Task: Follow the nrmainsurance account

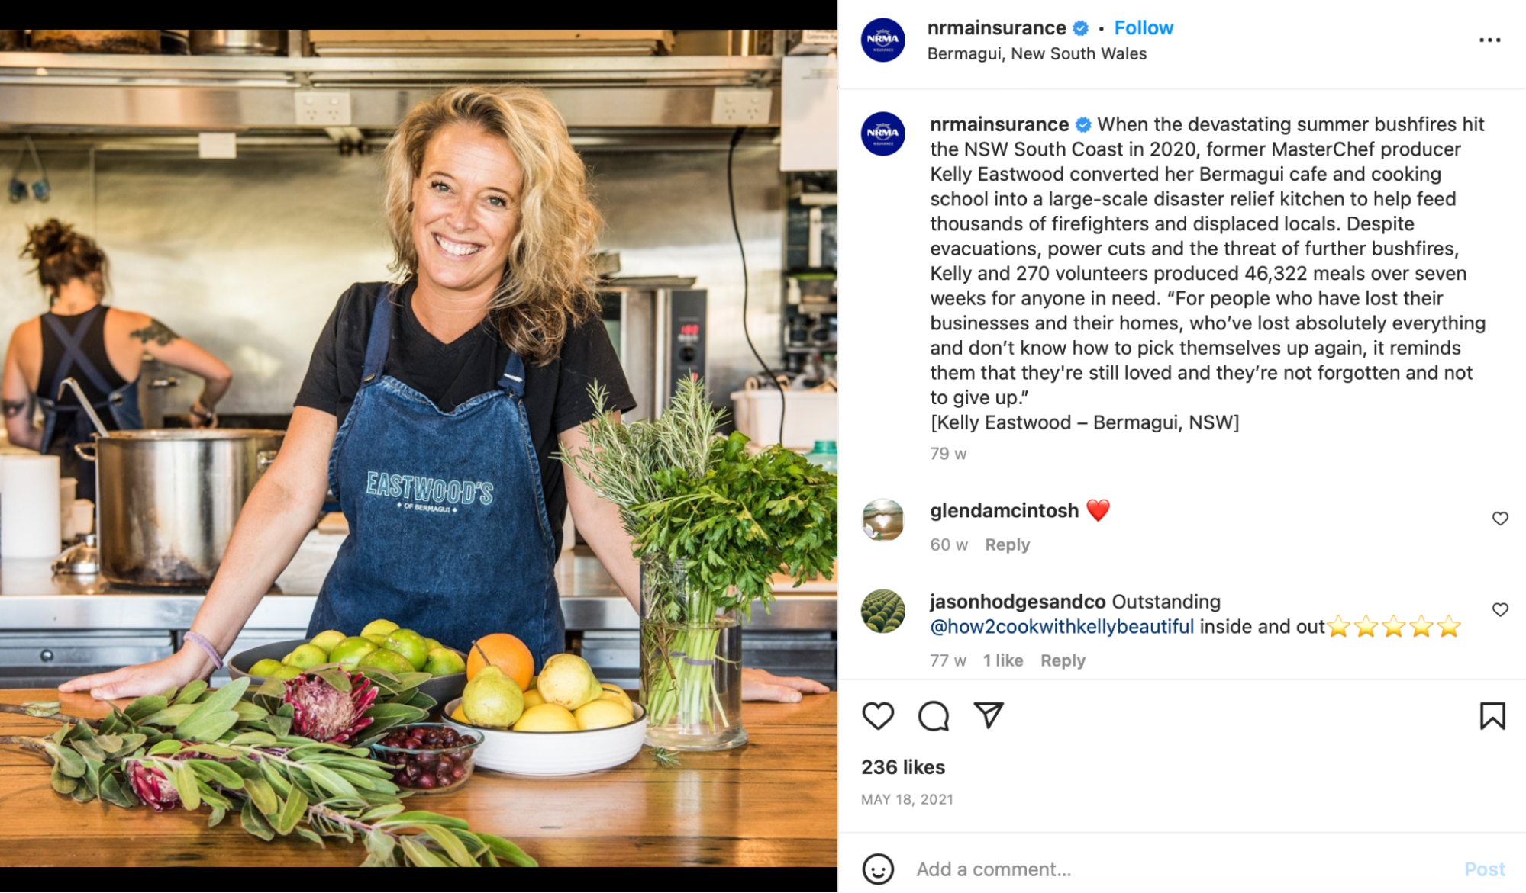Action: coord(1144,28)
